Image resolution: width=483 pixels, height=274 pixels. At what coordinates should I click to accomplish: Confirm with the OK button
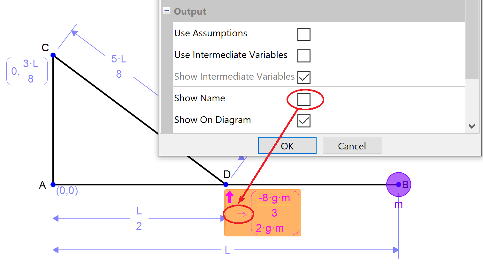287,146
